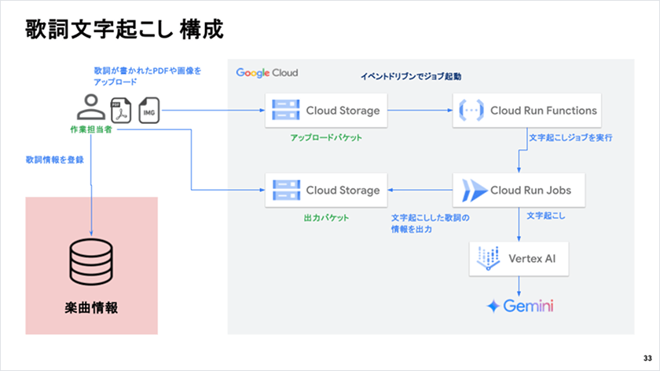The height and width of the screenshot is (371, 660).
Task: Click the slide title 歌詞文字起こし 構成
Action: [x=124, y=29]
